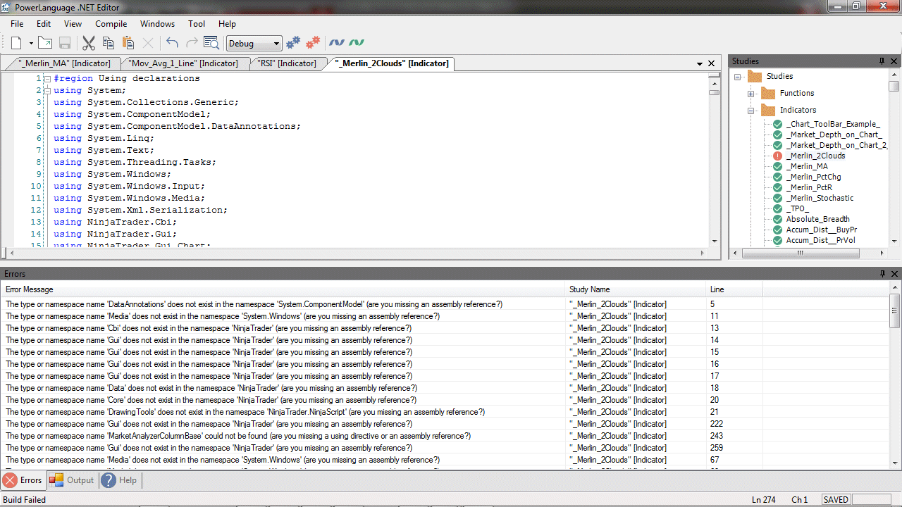Click green check icon beside Accum_Dist__BuyPr
This screenshot has width=902, height=507.
[778, 230]
